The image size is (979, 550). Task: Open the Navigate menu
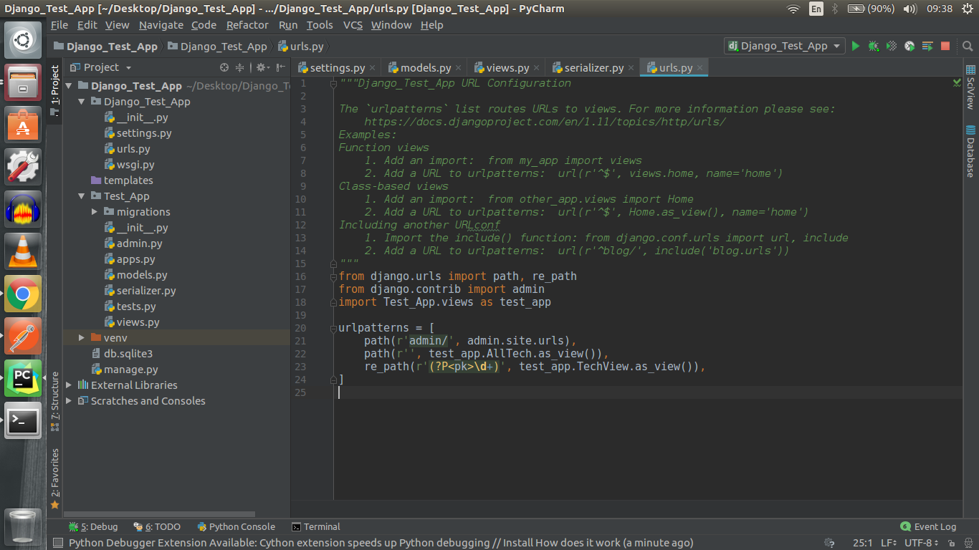161,25
